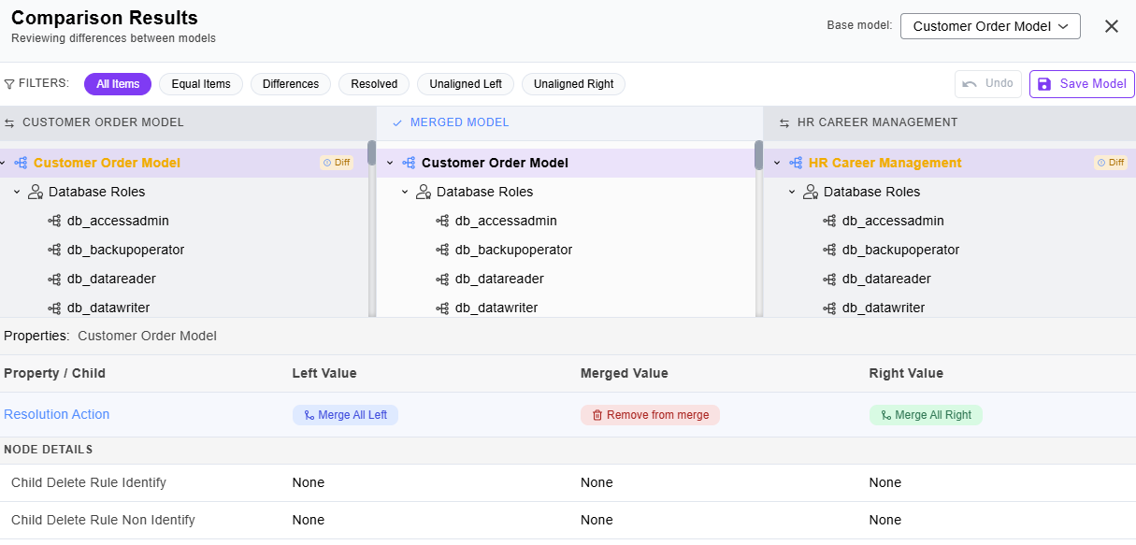
Task: Click Child Delete Rule Non Identify row label
Action: tap(103, 520)
